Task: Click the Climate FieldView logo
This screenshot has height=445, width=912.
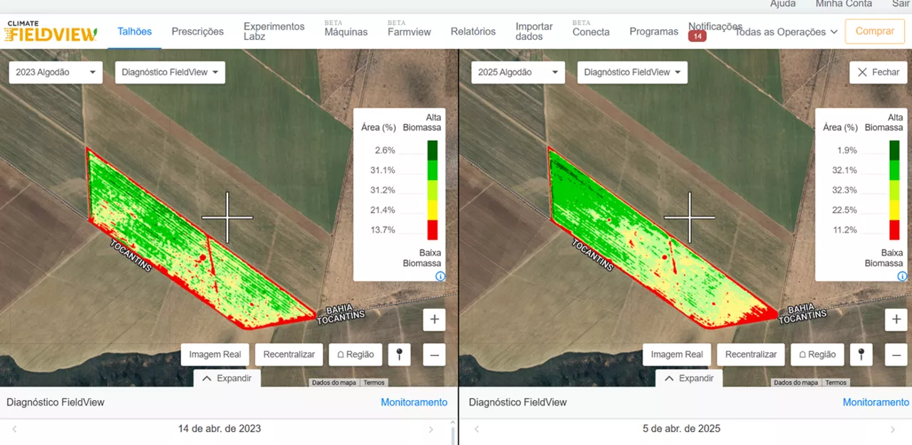Action: [x=51, y=31]
